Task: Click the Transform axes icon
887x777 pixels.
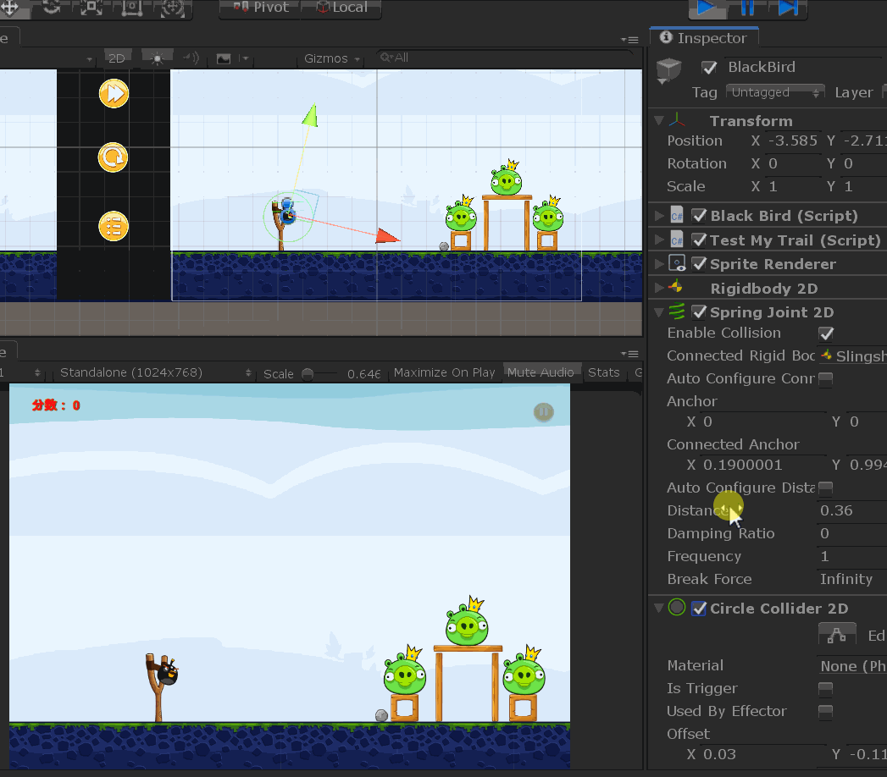Action: [x=677, y=120]
